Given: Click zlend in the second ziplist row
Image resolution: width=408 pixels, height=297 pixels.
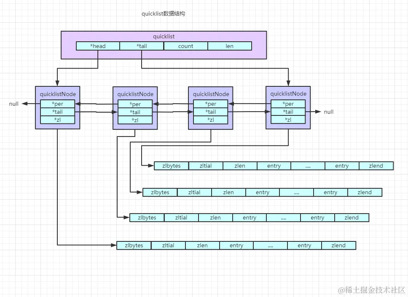Looking at the screenshot, I should click(x=365, y=192).
